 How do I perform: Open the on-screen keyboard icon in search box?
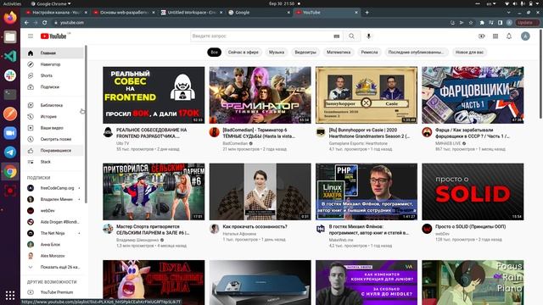point(336,36)
